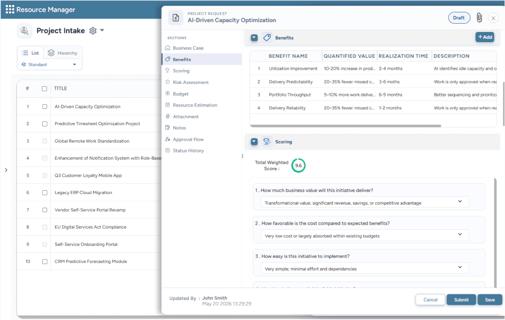This screenshot has width=505, height=320.
Task: Go to Benefits section
Action: [x=202, y=59]
